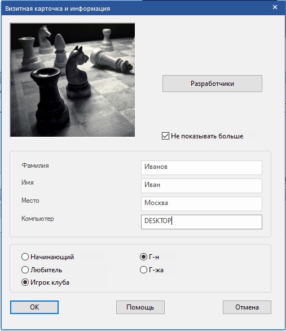Open the Помощь help button
286x331 pixels.
pos(140,307)
